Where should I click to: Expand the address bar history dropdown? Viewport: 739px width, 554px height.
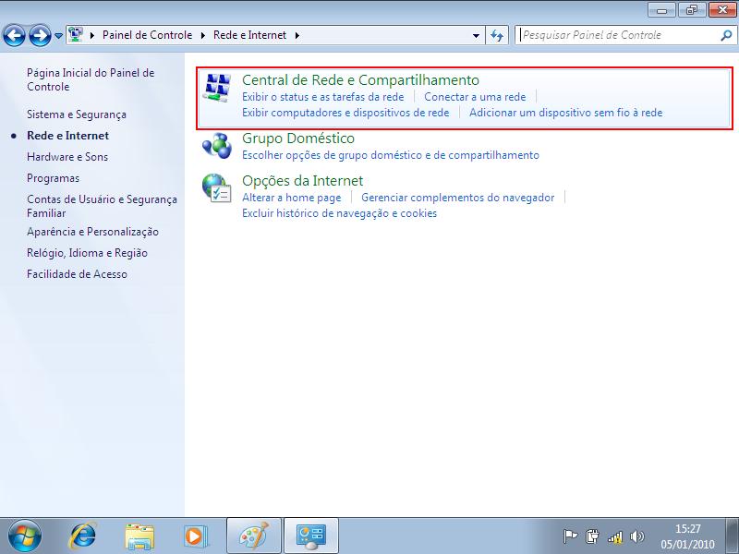(477, 35)
